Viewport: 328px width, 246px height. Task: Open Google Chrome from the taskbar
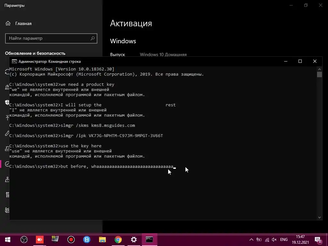(118, 240)
